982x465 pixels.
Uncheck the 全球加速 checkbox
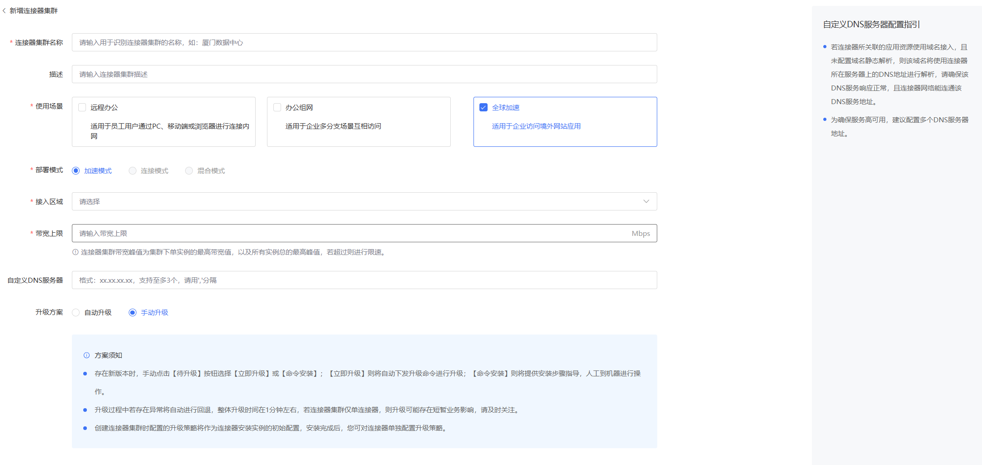(x=483, y=107)
